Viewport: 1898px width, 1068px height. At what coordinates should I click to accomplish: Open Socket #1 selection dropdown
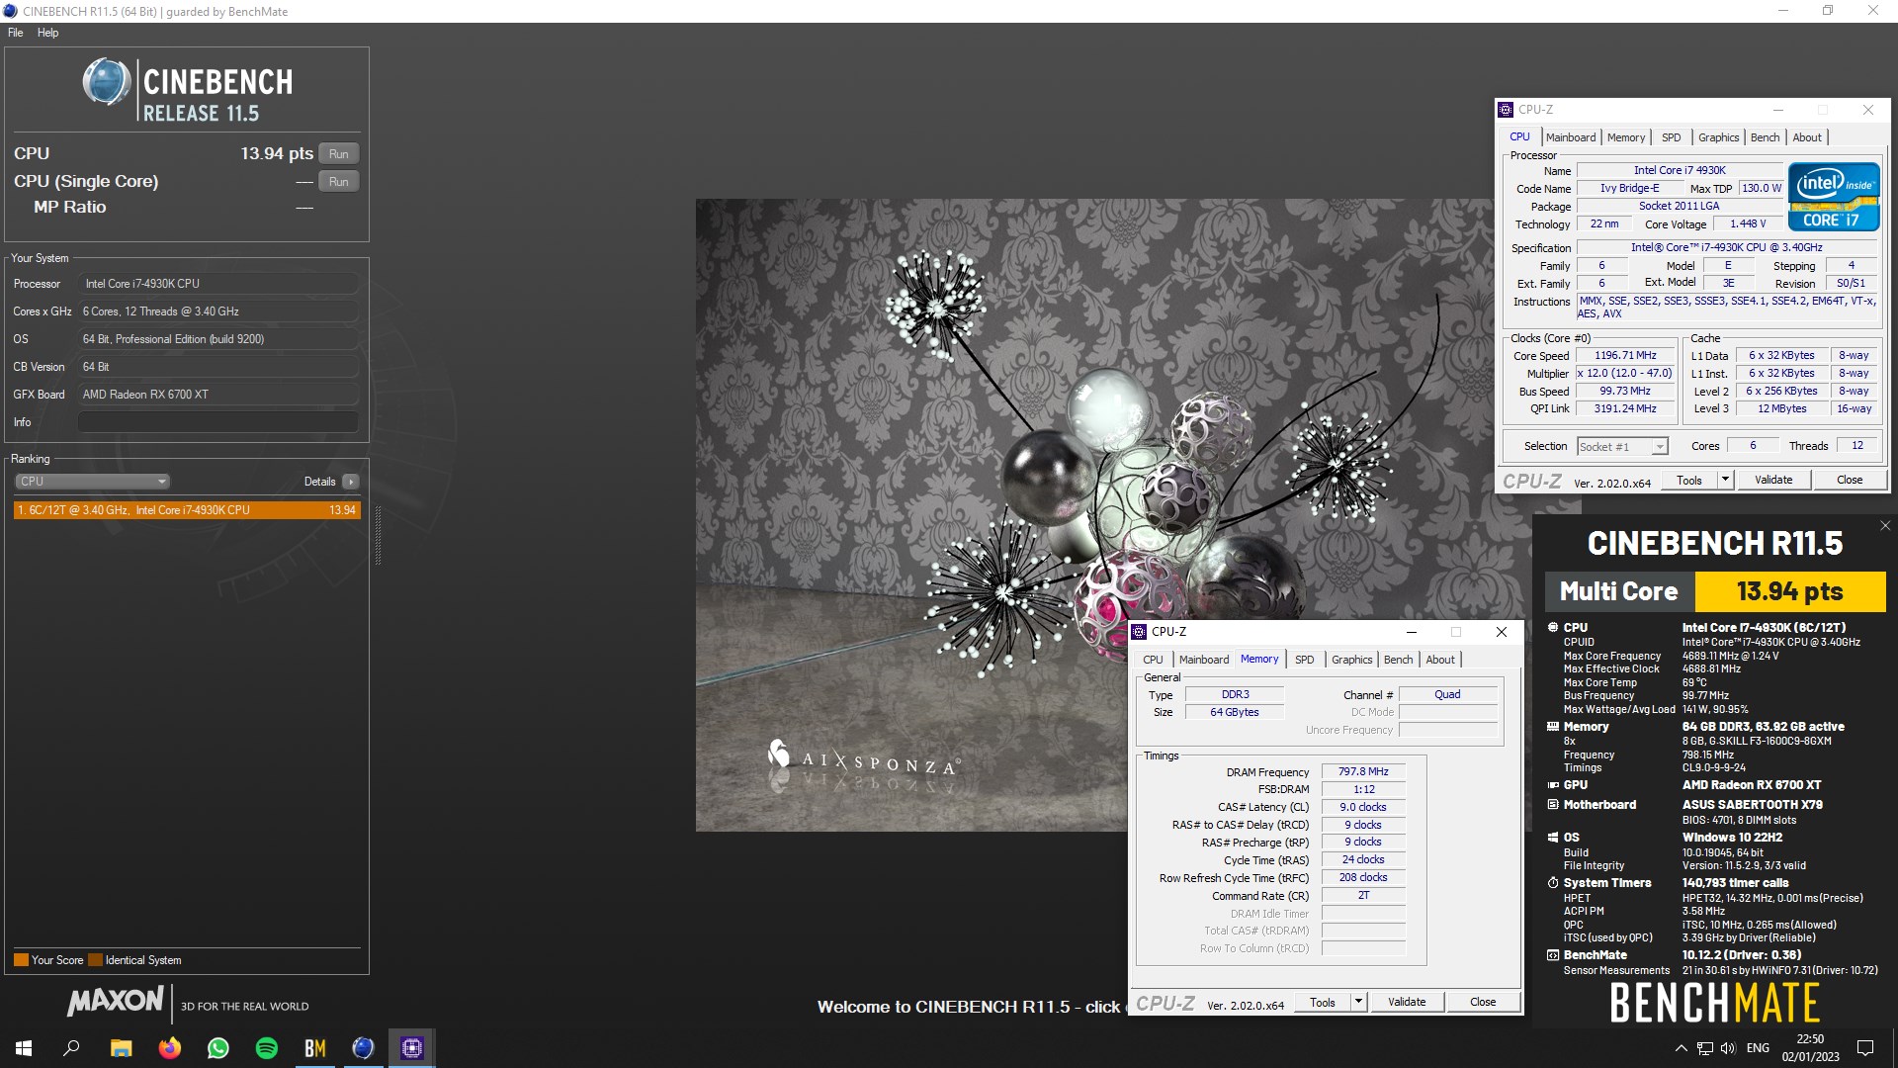click(x=1622, y=447)
